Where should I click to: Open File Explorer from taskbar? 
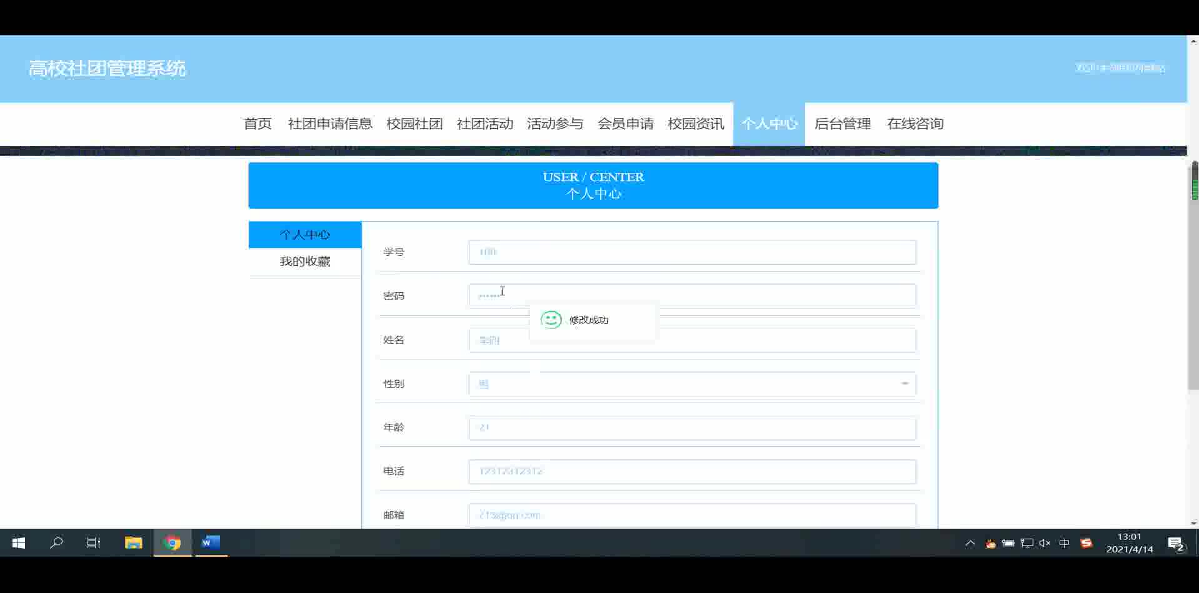[x=133, y=543]
